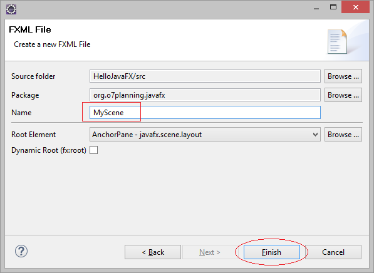Screen dimensions: 374x273
Task: Expand the Root Element dropdown arrow
Action: pyautogui.click(x=315, y=135)
